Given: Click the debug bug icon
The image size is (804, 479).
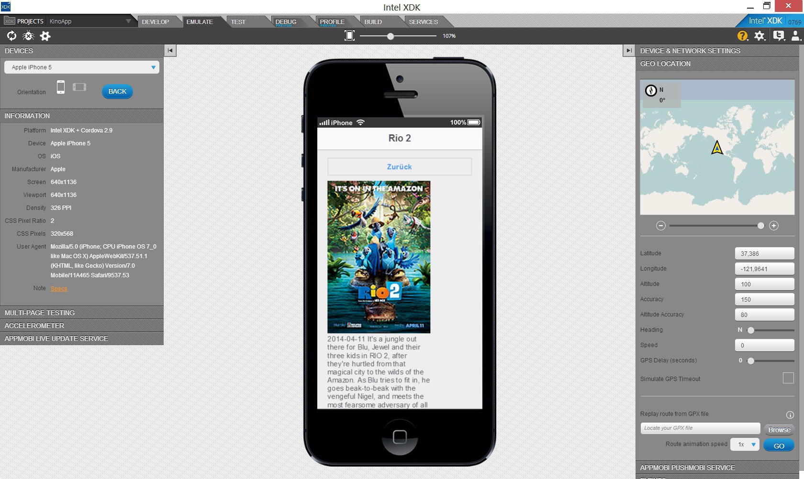Looking at the screenshot, I should click(28, 36).
